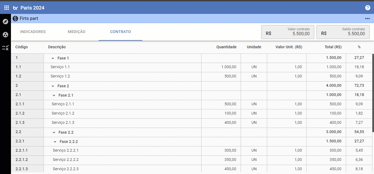Click the percentage 54,55 of Fase 2.2

coord(359,132)
